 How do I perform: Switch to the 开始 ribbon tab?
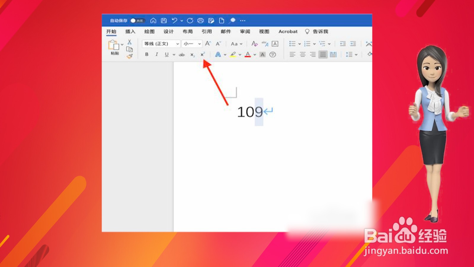pyautogui.click(x=111, y=31)
